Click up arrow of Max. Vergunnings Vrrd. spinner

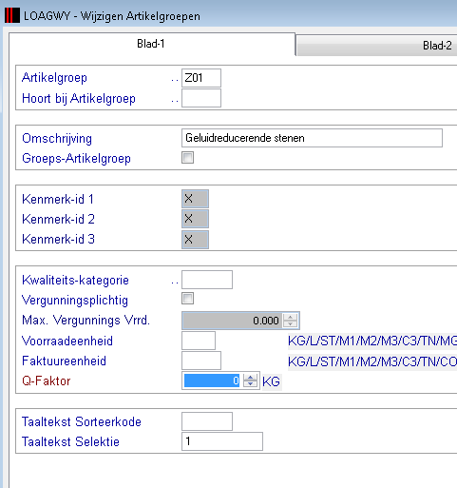(290, 317)
